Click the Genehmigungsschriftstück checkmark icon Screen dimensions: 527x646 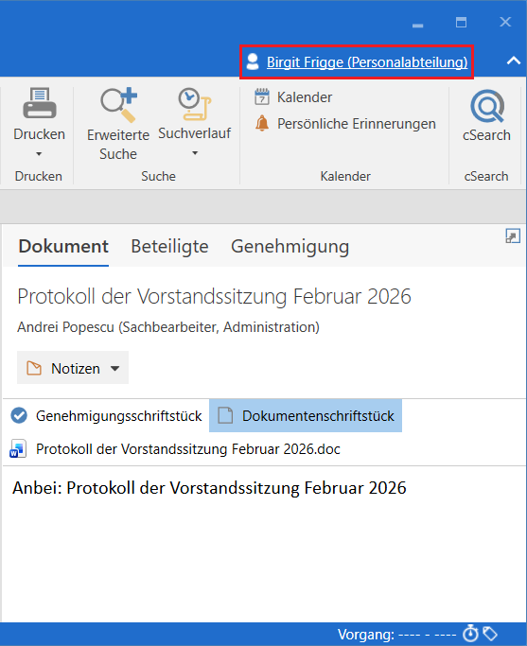pyautogui.click(x=19, y=415)
